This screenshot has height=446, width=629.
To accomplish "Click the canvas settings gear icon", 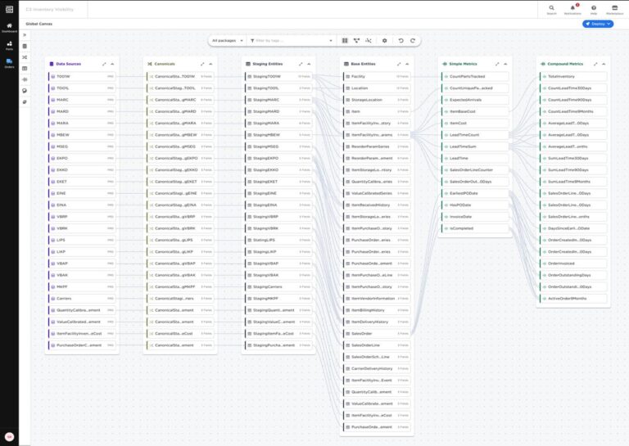I will [x=384, y=40].
